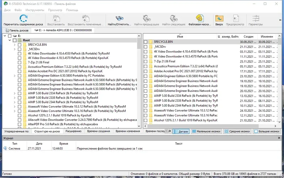Viewport: 284px width, 178px height.
Task: Open the Помощь menu
Action: (x=72, y=10)
